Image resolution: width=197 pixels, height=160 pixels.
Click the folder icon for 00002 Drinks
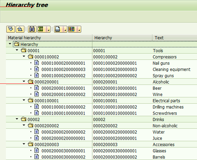click(23, 119)
